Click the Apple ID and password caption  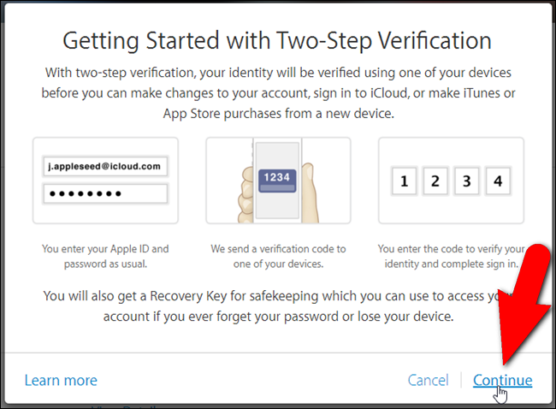[105, 257]
